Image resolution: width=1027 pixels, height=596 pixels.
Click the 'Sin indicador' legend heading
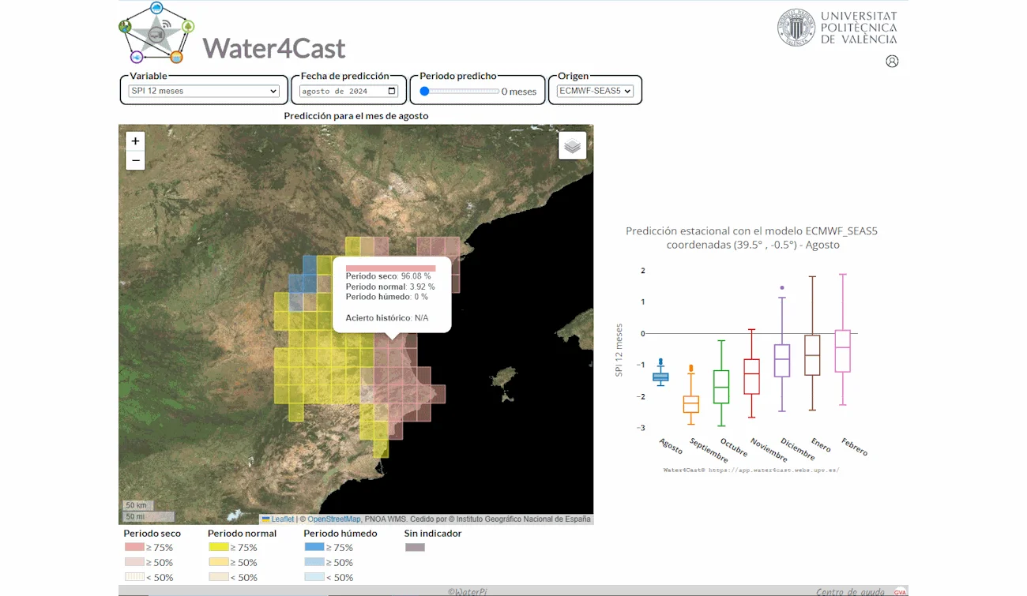433,533
